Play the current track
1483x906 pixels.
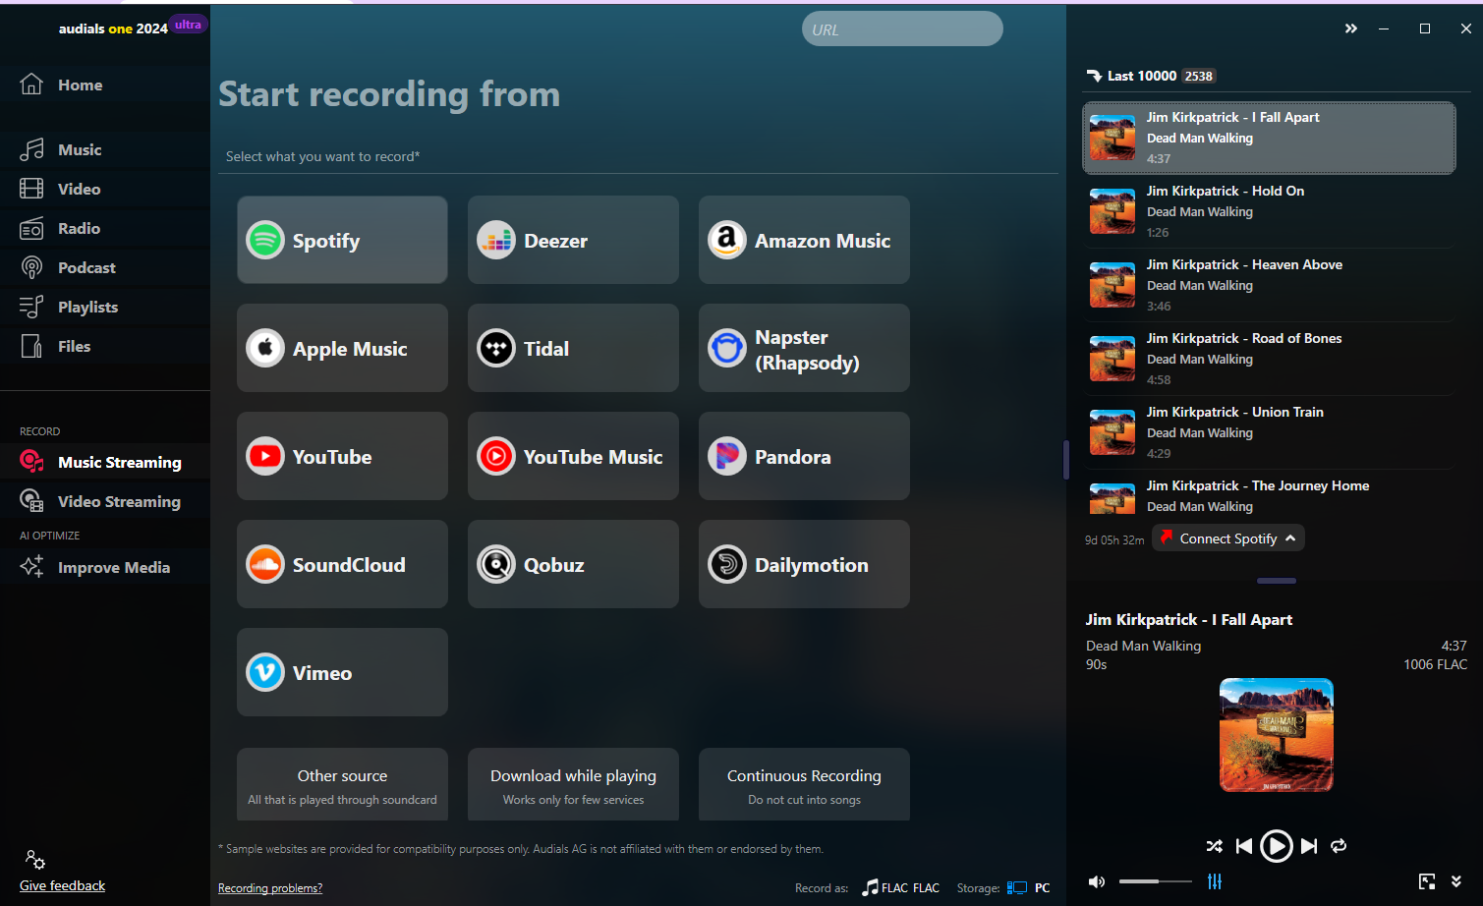click(x=1277, y=846)
